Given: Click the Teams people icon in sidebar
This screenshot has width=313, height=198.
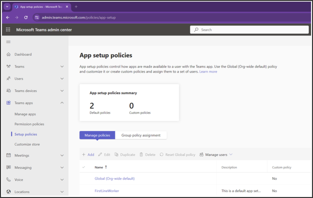Looking at the screenshot, I should point(9,66).
